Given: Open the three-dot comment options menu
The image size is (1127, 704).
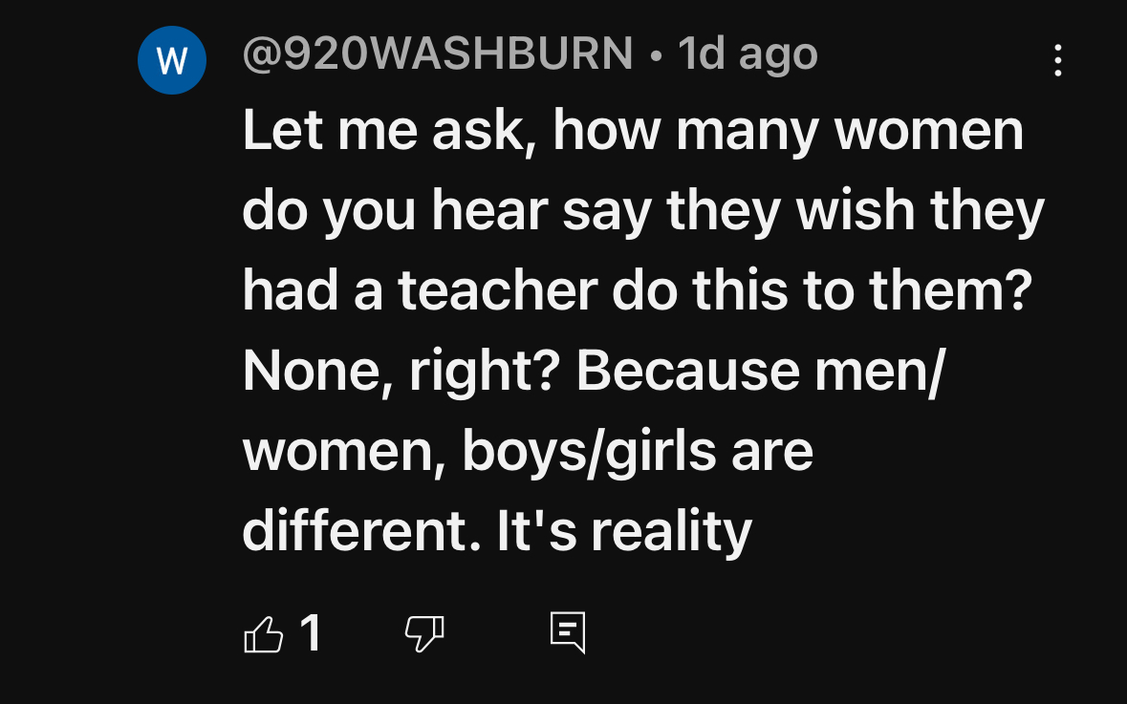Looking at the screenshot, I should 1057,60.
